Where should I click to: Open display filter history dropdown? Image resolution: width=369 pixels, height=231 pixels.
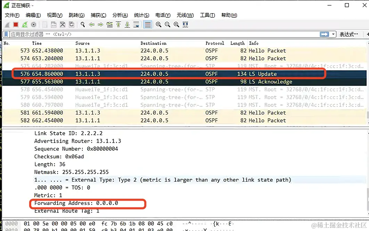pyautogui.click(x=333, y=34)
